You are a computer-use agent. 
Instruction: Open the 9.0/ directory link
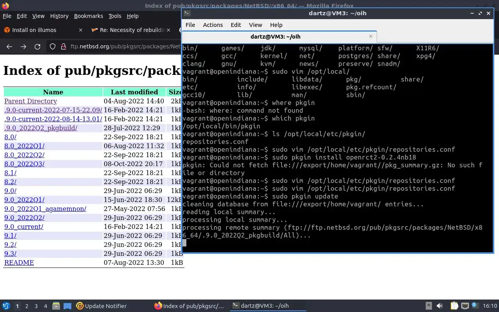point(10,191)
